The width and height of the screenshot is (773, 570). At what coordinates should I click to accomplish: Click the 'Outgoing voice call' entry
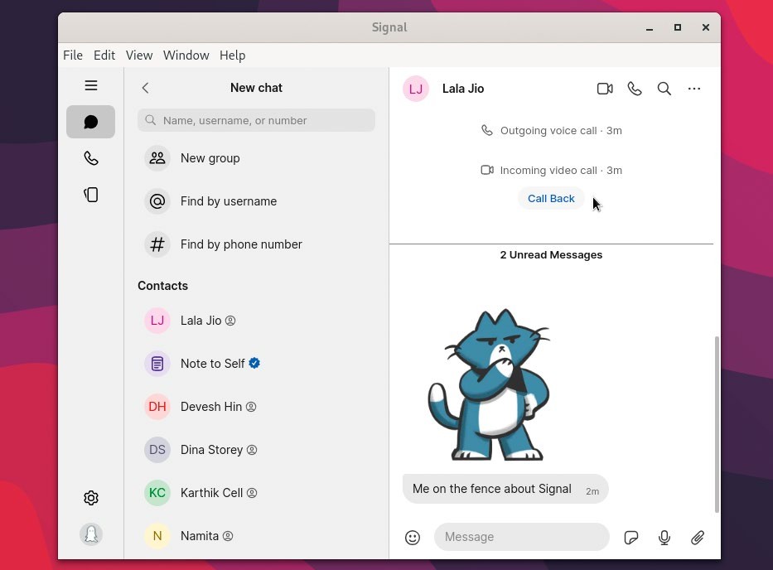coord(551,131)
